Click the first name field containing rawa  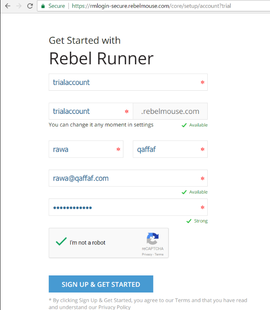(x=81, y=149)
